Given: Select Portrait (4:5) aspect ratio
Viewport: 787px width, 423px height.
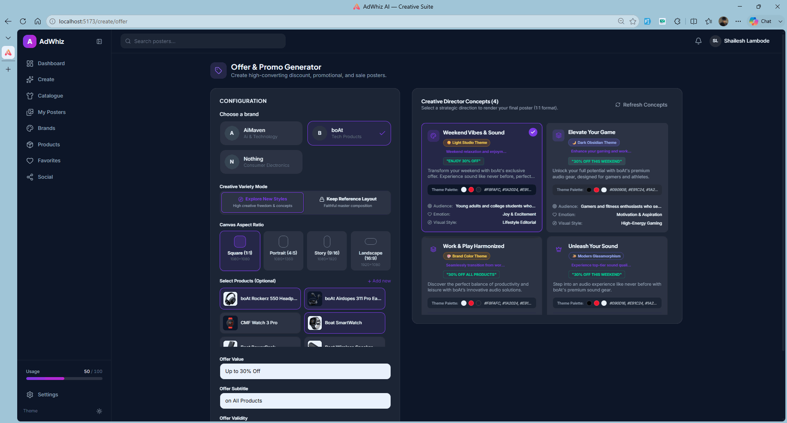Looking at the screenshot, I should (283, 251).
